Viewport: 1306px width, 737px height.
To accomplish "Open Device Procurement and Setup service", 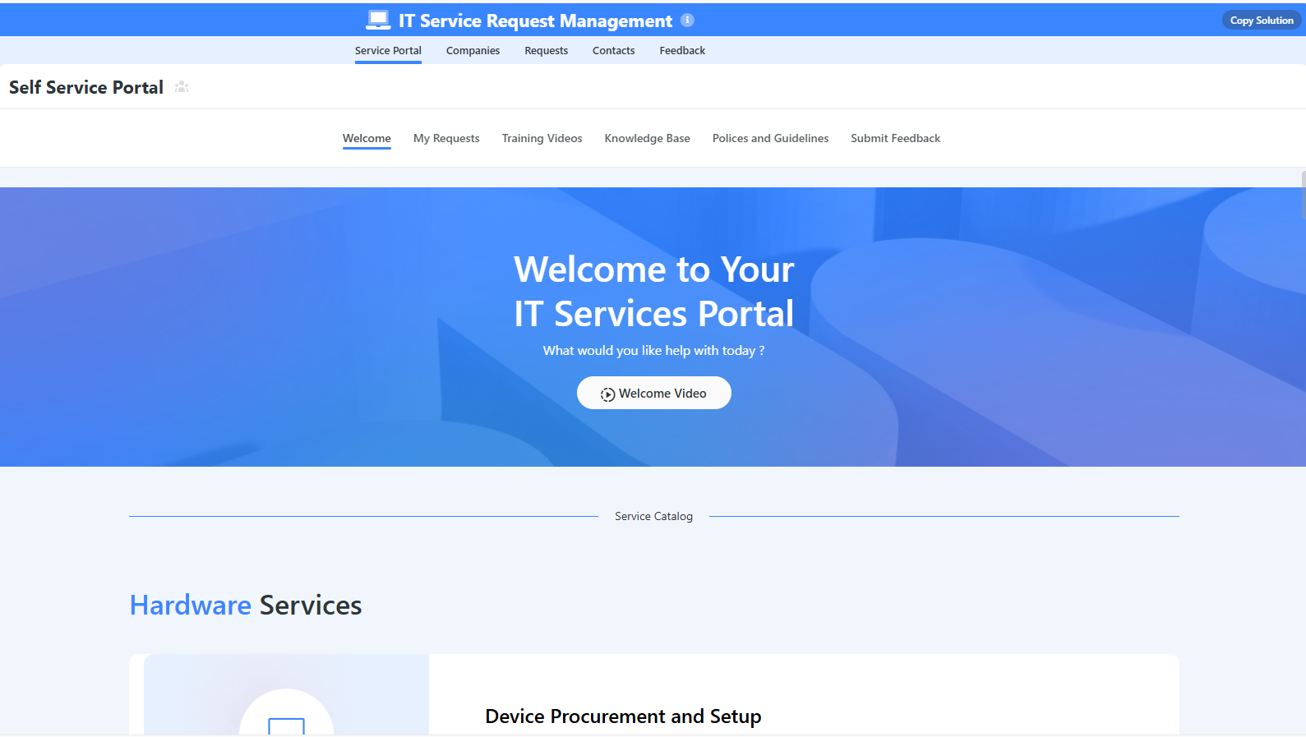I will point(623,716).
